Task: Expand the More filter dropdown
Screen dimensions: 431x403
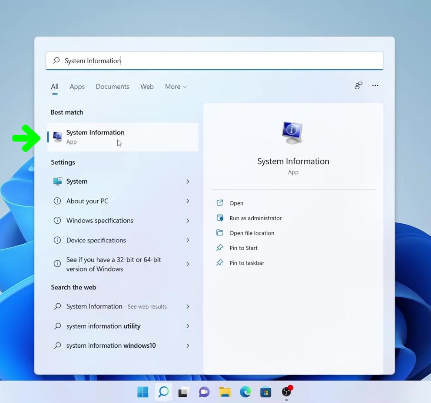Action: click(x=176, y=86)
